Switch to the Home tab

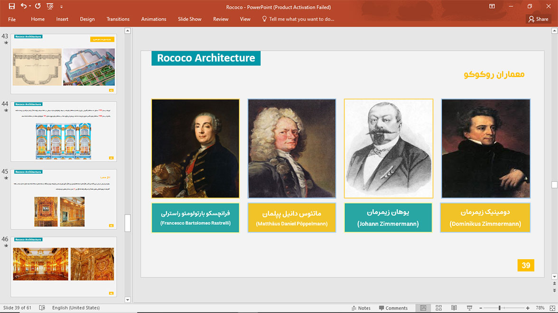coord(38,19)
